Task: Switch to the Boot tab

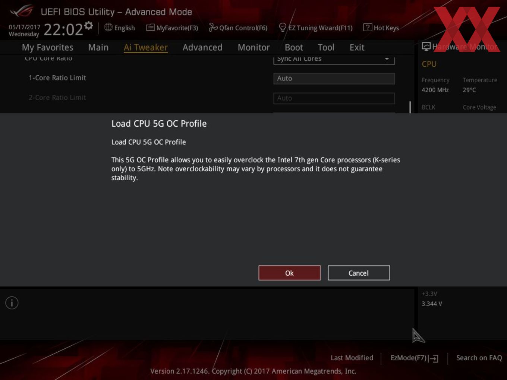Action: (x=294, y=47)
